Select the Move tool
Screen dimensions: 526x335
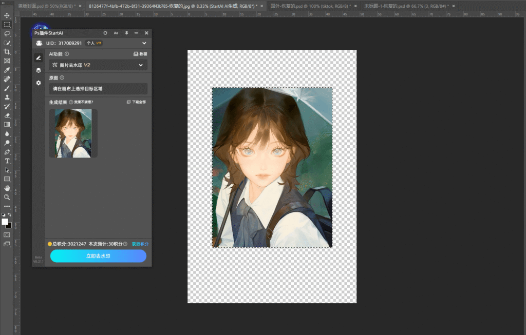tap(7, 15)
